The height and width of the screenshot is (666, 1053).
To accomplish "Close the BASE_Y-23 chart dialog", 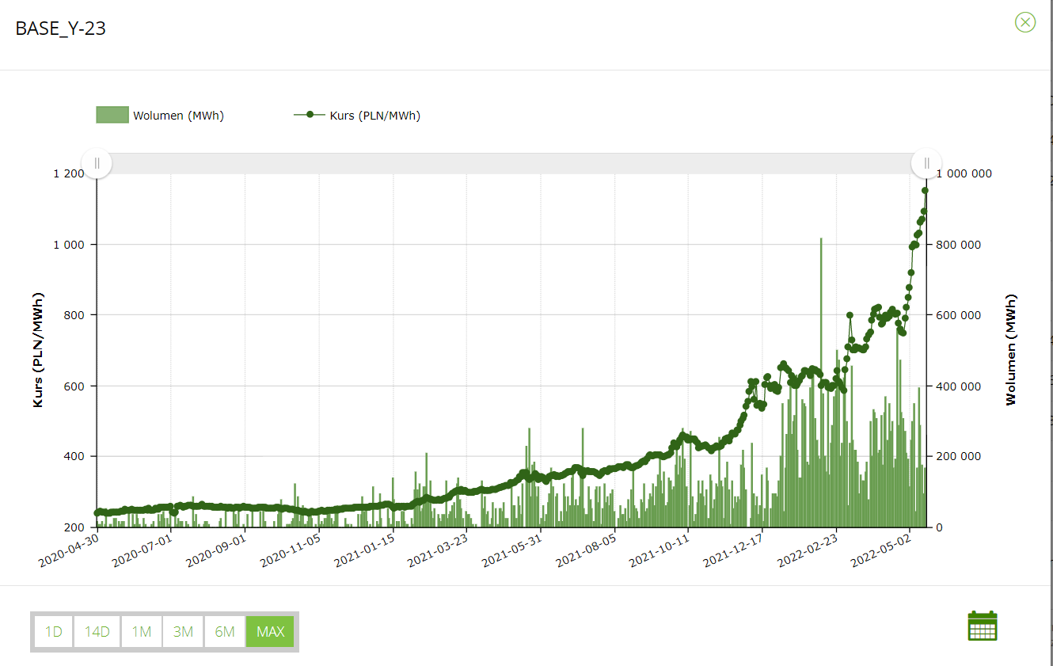I will pyautogui.click(x=1025, y=22).
